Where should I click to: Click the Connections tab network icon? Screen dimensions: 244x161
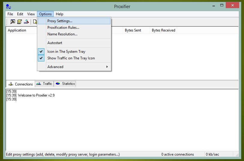coord(11,84)
